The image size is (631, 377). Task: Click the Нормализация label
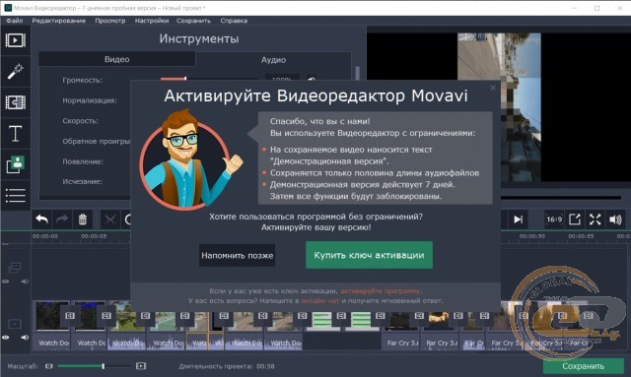click(90, 100)
